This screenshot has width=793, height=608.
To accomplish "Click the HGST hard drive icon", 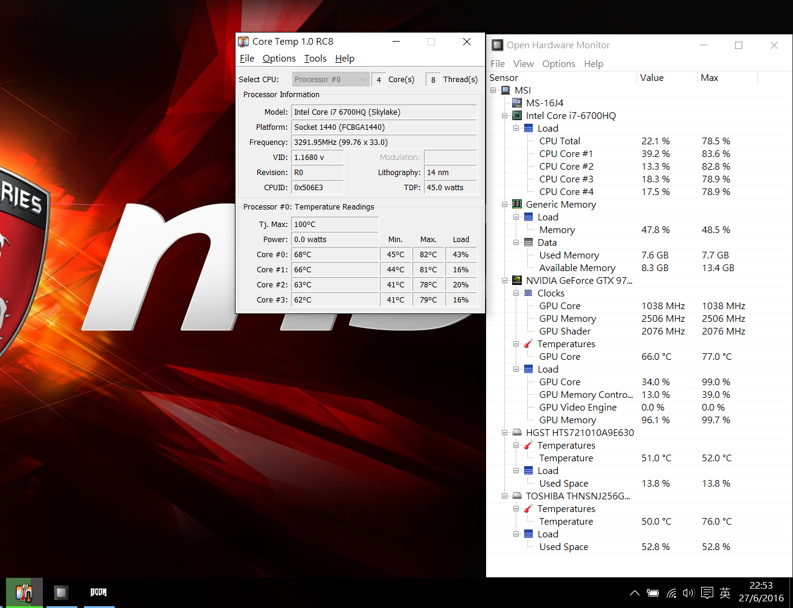I will 517,433.
